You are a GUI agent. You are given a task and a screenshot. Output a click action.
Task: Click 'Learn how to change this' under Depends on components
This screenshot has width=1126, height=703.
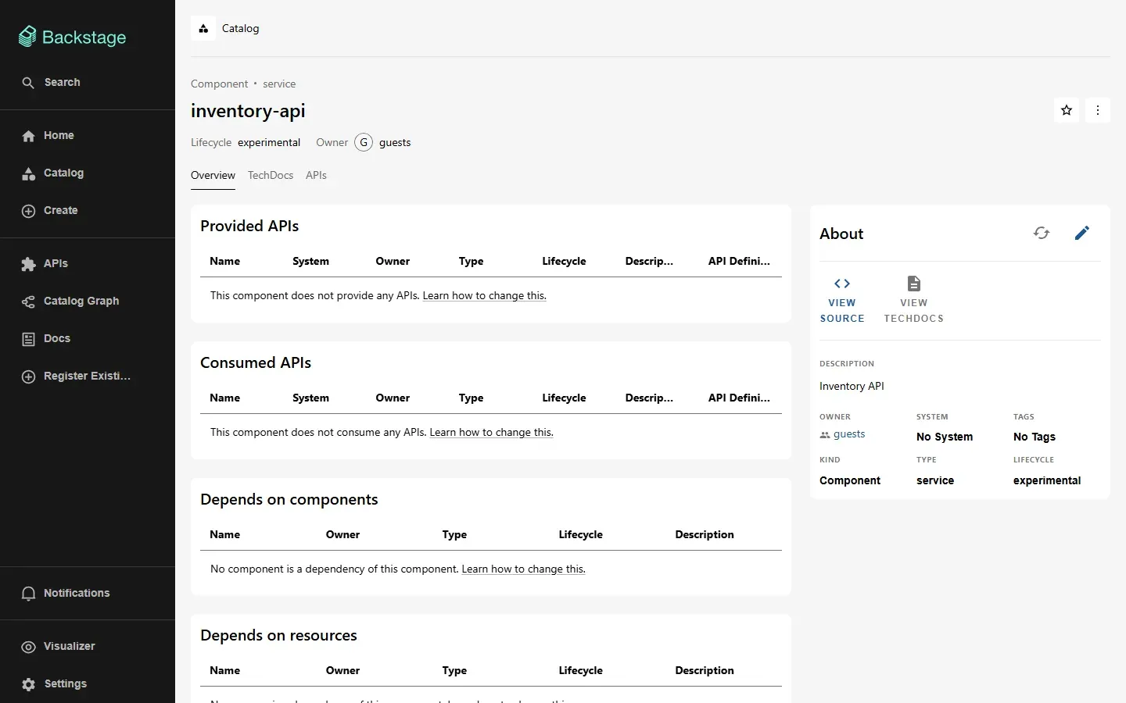[523, 569]
